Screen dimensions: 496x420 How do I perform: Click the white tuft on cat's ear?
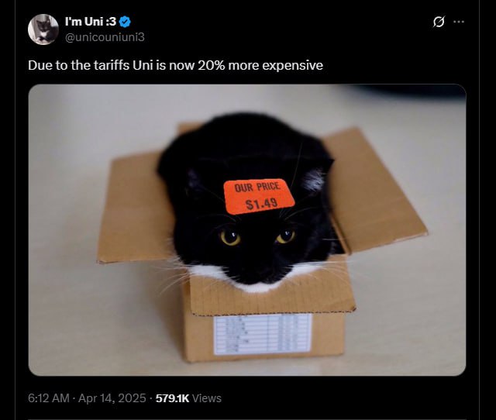(x=313, y=179)
